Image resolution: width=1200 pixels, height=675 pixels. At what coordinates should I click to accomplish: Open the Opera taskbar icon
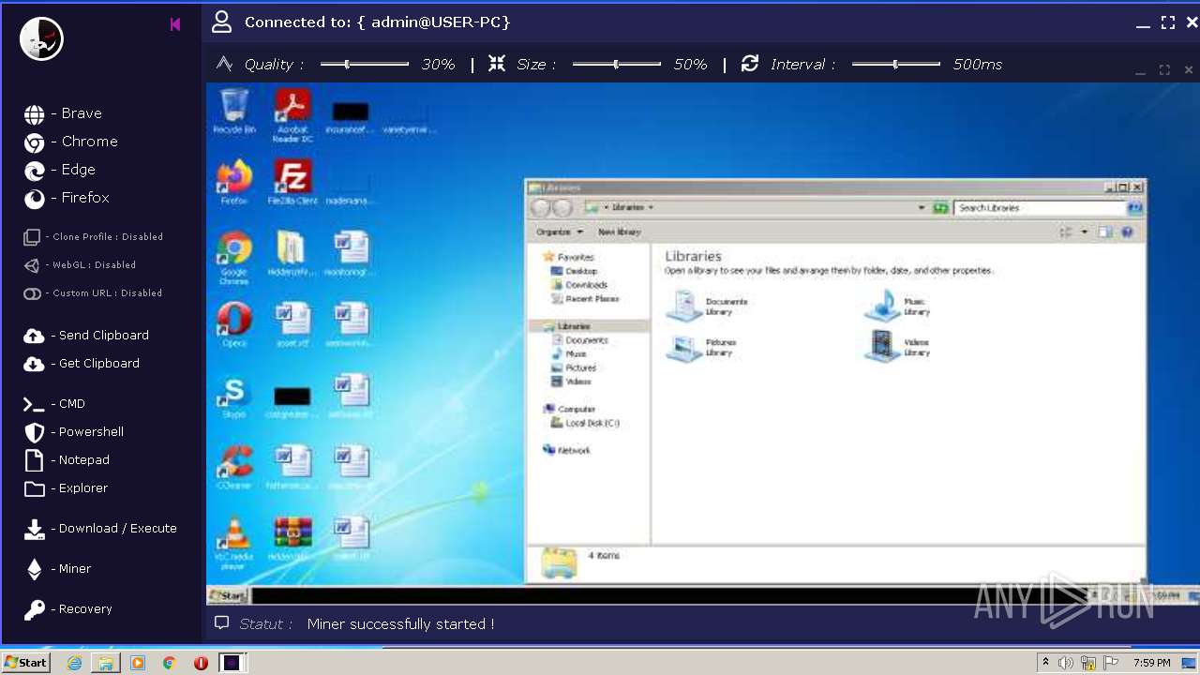coord(201,663)
